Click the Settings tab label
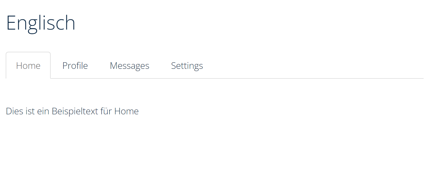Screen dimensions: 431x184 coord(187,65)
